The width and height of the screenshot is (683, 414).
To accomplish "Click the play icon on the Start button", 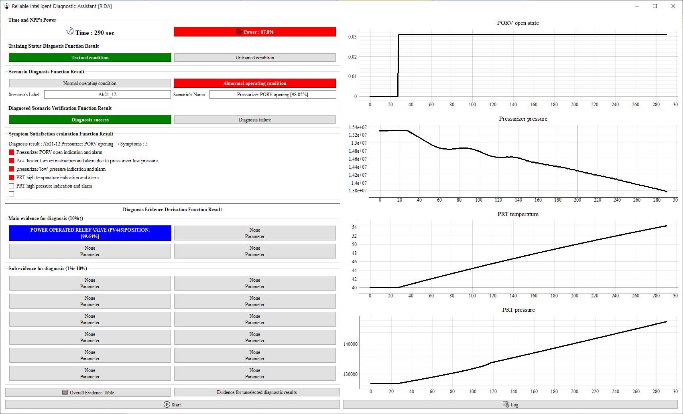I will pos(167,405).
